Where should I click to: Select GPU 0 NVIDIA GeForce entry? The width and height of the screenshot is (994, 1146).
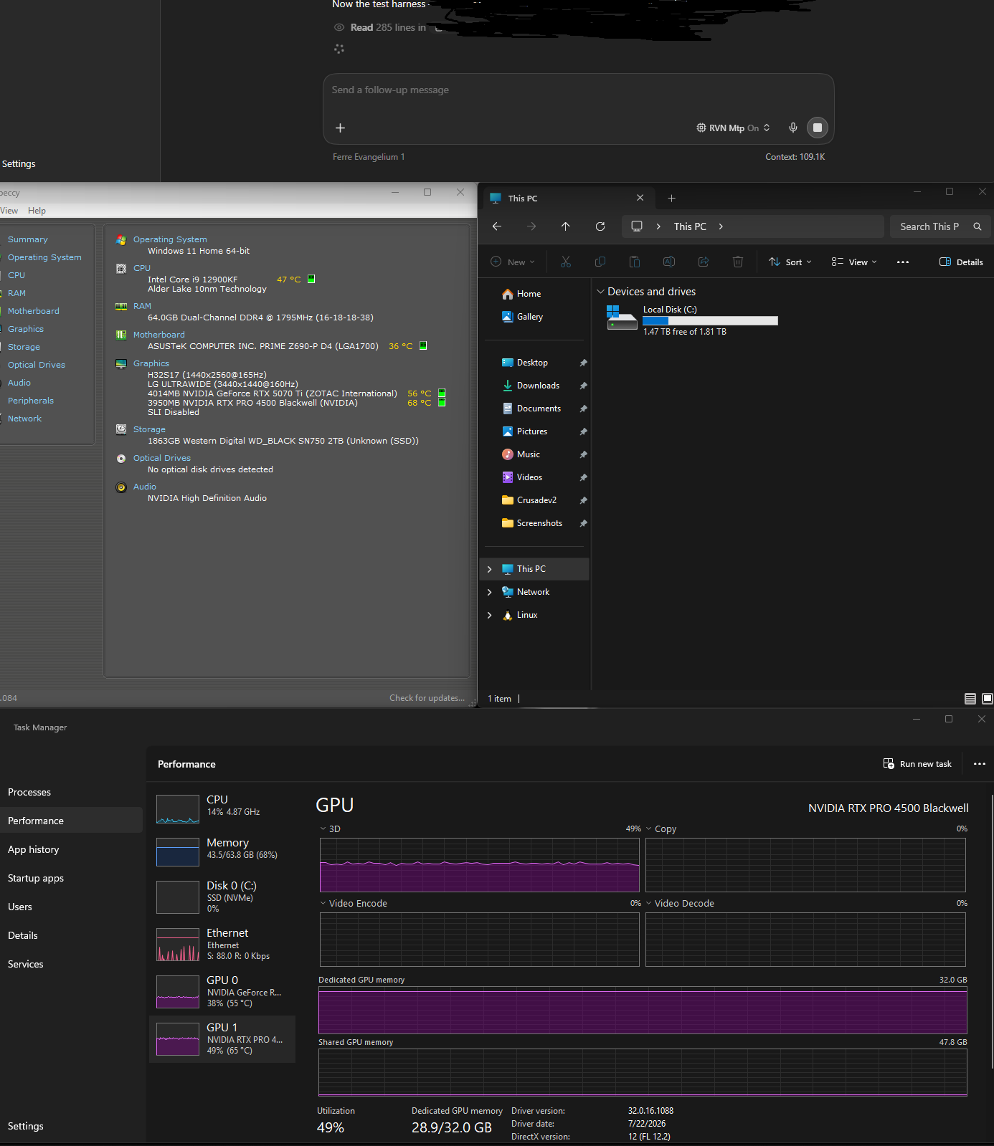tap(222, 991)
